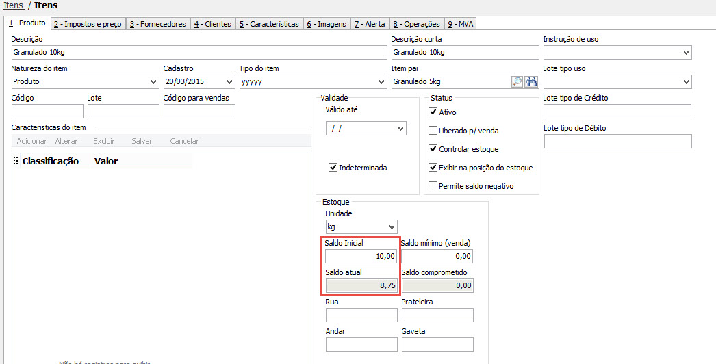716x364 pixels.
Task: Click Cancelar in the characteristics toolbar
Action: (184, 141)
